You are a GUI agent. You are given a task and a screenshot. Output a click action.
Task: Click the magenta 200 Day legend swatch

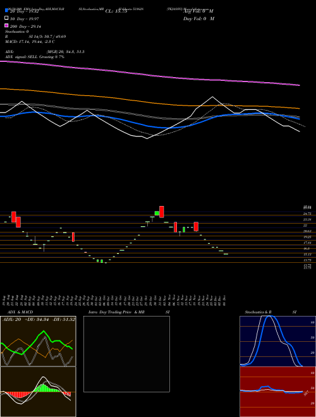pos(6,25)
